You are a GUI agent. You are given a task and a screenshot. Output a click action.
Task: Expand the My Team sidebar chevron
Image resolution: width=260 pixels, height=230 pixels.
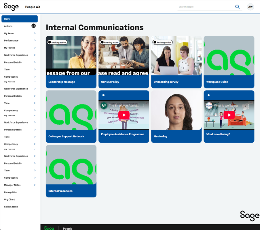35,33
